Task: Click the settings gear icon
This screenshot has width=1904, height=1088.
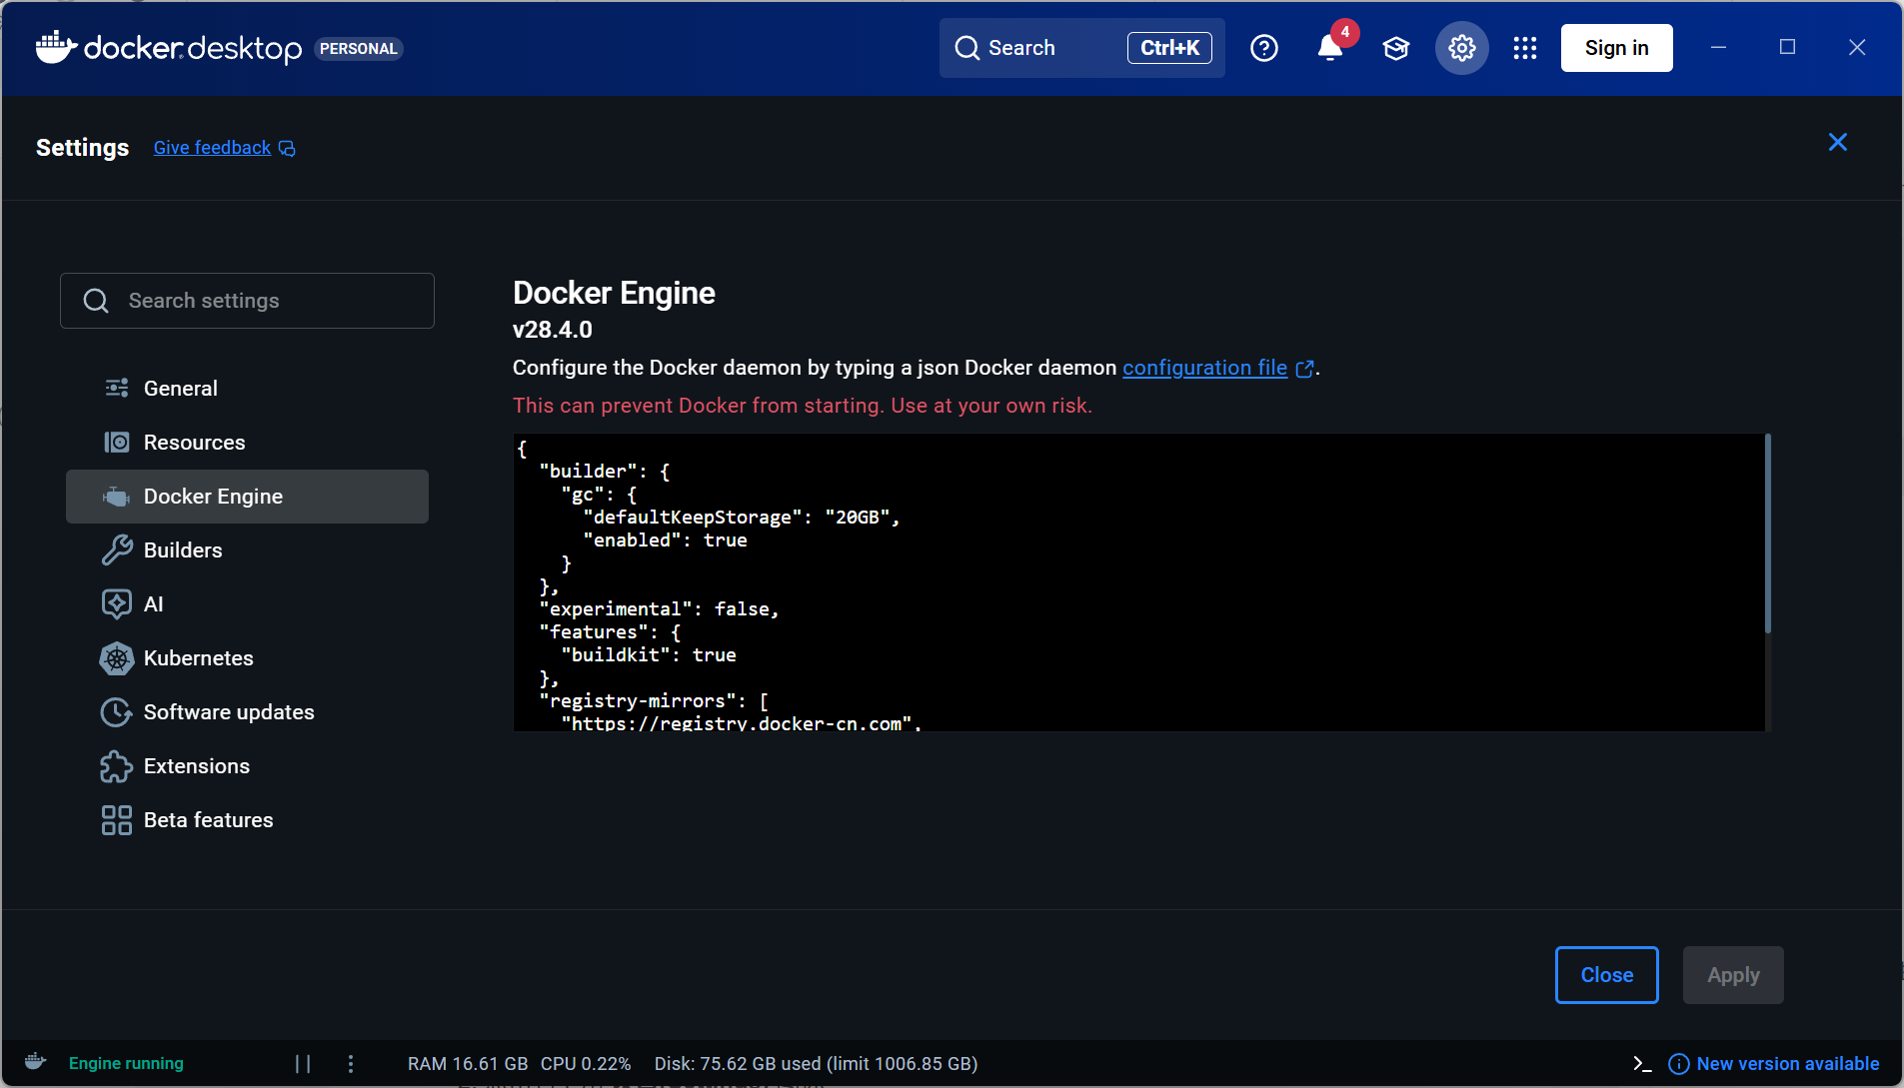Action: coord(1462,48)
